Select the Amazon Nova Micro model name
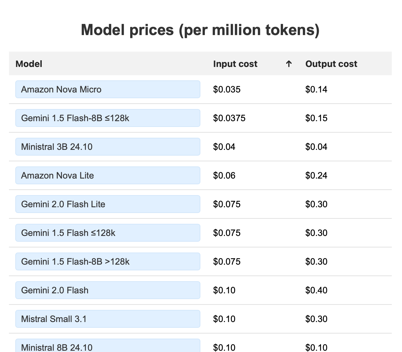The width and height of the screenshot is (402, 352). pos(108,89)
